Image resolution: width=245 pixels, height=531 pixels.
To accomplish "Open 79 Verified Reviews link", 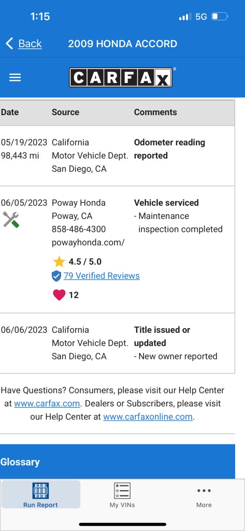I will pyautogui.click(x=102, y=276).
